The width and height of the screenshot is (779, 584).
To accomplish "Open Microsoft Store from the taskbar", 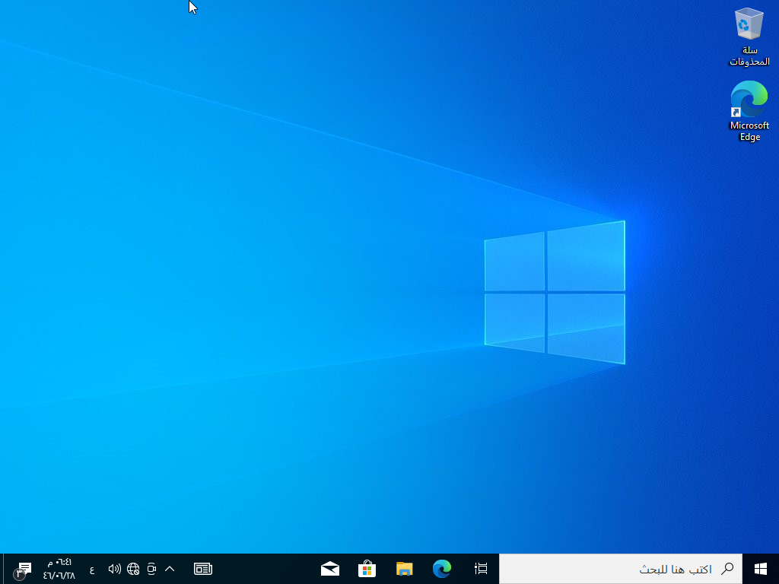I will click(x=367, y=568).
